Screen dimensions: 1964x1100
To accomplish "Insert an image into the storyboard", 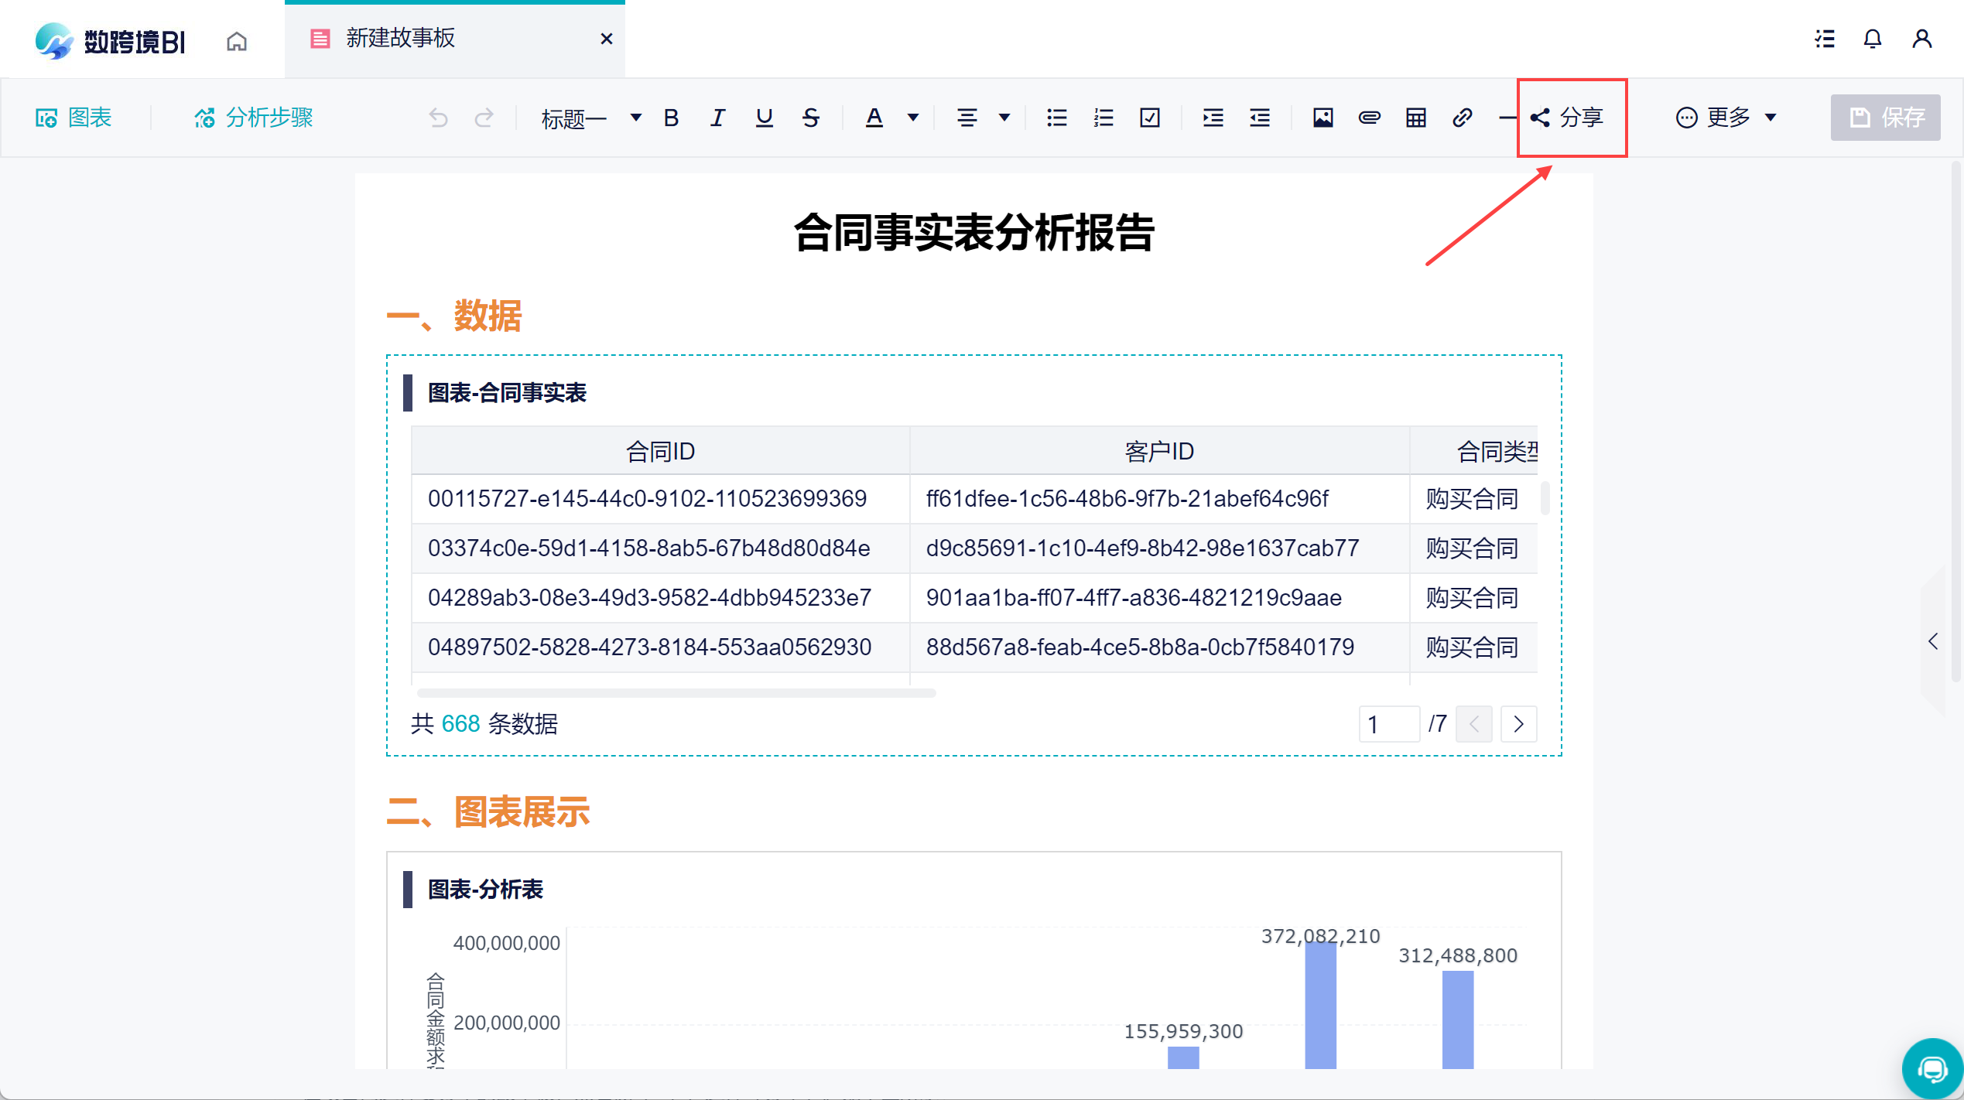I will point(1322,118).
